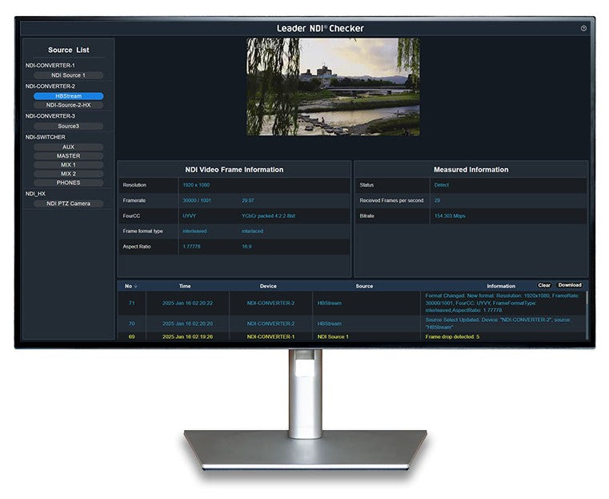The height and width of the screenshot is (499, 609).
Task: Pick the MIX 2 source
Action: tap(68, 174)
